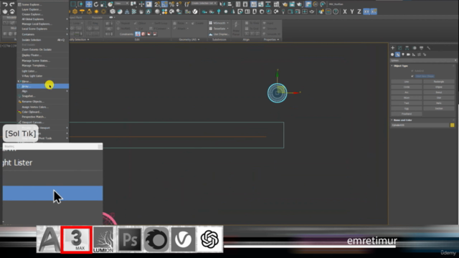Screen dimensions: 459x258
Task: Open the yellow object color swatch
Action: tap(453, 125)
